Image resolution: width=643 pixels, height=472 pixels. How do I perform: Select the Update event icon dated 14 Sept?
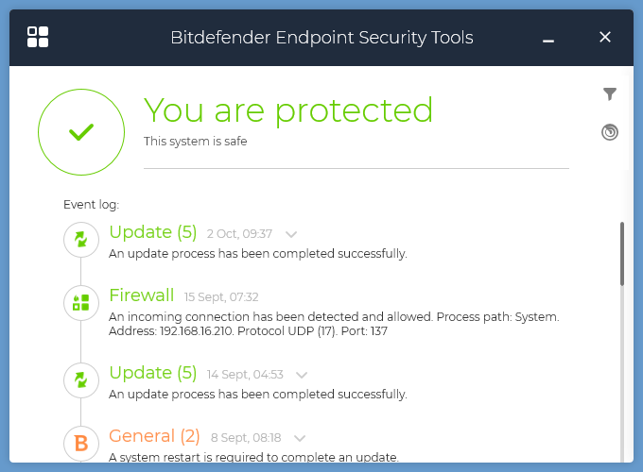coord(81,380)
